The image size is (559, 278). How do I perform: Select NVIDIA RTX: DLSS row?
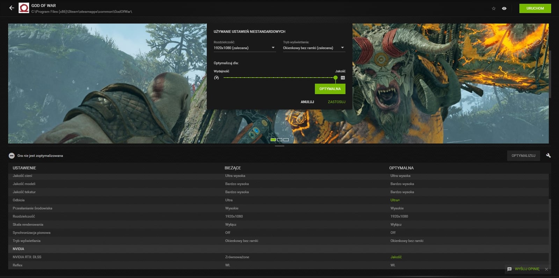[x=278, y=257]
